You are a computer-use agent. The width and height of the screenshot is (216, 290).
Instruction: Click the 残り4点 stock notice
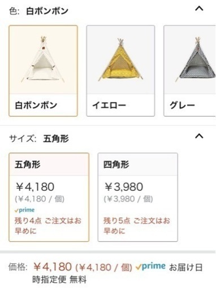pyautogui.click(x=48, y=225)
